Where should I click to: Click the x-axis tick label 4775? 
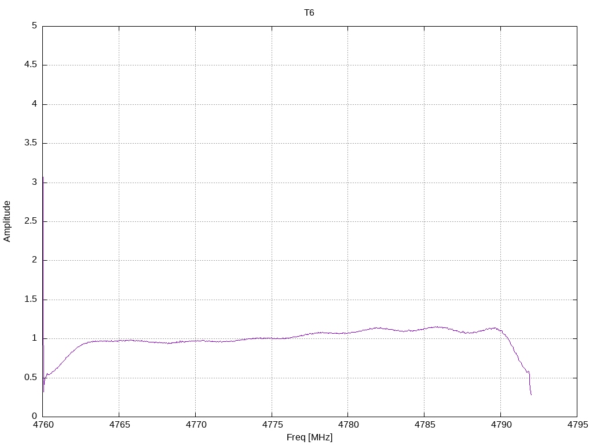[x=272, y=425]
